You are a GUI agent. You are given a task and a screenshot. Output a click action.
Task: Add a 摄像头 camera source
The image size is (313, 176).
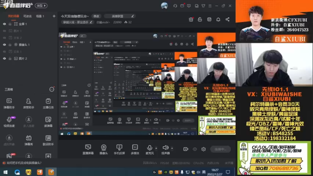(x=104, y=149)
